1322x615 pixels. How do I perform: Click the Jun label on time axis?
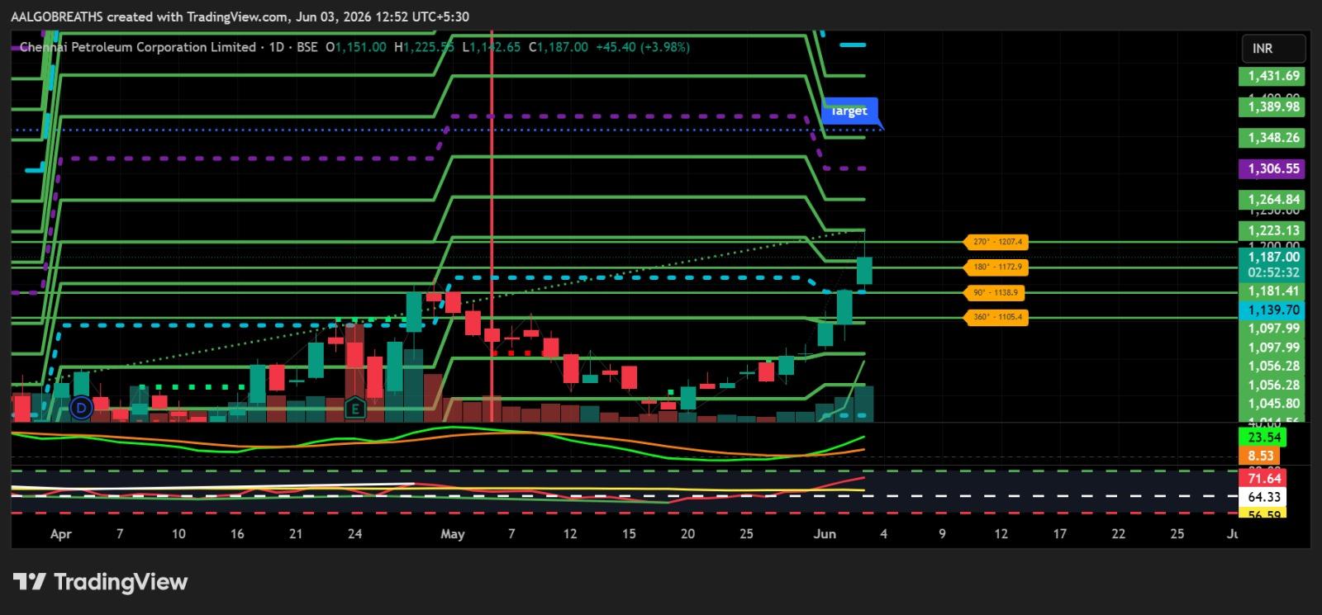[825, 534]
